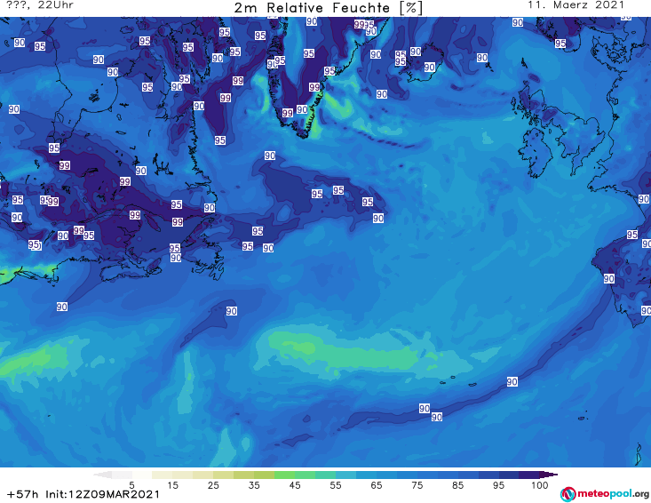651x503 pixels.
Task: Click legend tick label '65'
Action: pyautogui.click(x=377, y=485)
